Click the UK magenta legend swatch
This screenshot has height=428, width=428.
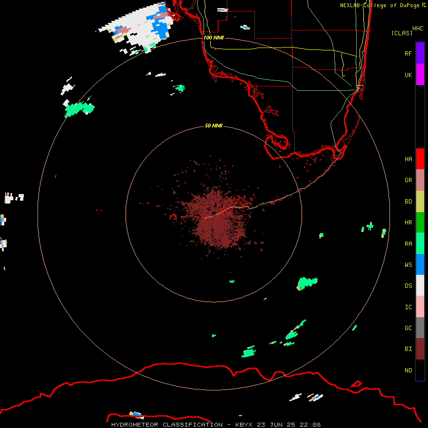420,75
